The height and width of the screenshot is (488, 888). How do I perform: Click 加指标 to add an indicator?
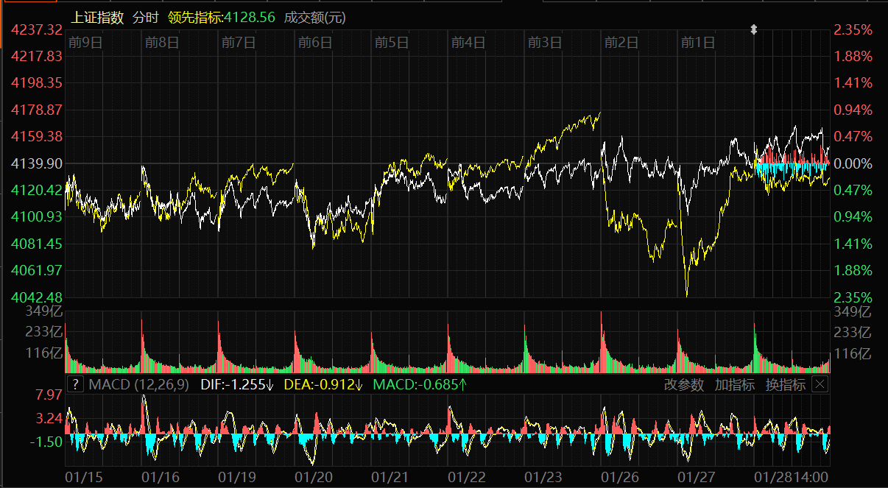click(734, 384)
